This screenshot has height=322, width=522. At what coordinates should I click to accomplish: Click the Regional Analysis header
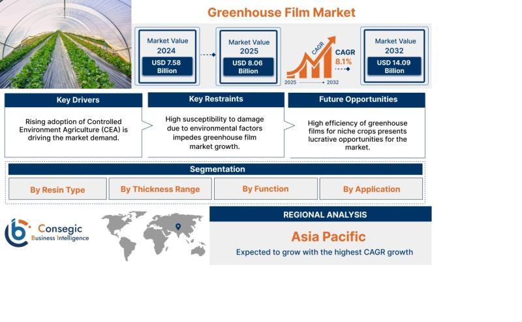320,214
